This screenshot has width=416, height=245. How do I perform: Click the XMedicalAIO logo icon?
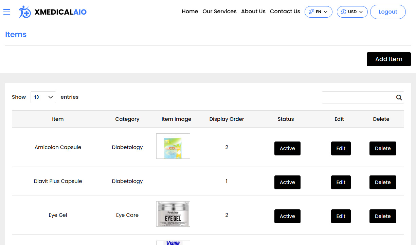tap(24, 12)
